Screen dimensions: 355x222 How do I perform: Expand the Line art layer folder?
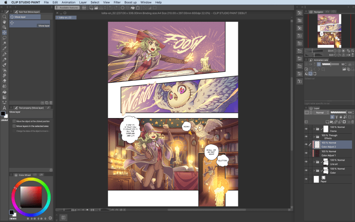pyautogui.click(x=314, y=162)
